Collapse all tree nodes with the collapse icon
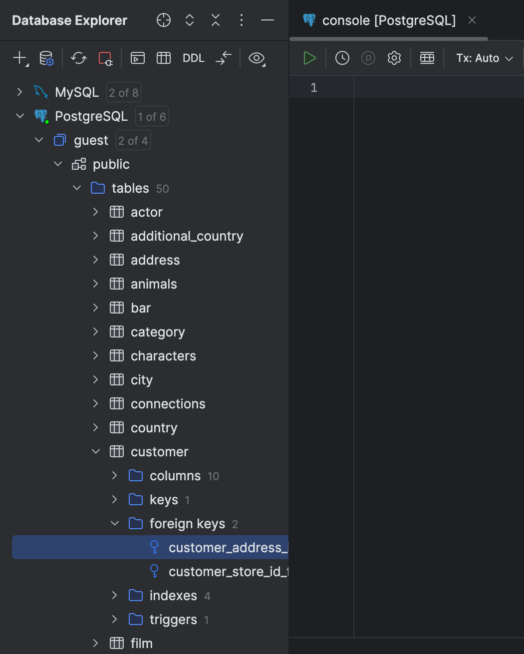The height and width of the screenshot is (654, 524). [215, 20]
